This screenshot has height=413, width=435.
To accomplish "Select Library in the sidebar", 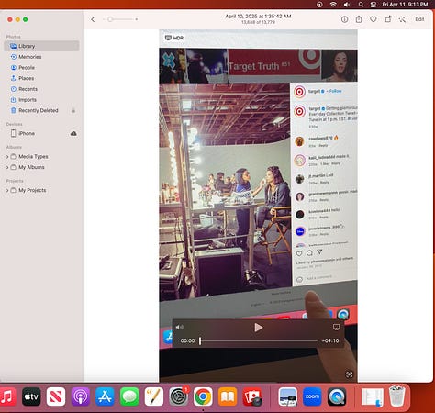I will (x=41, y=46).
